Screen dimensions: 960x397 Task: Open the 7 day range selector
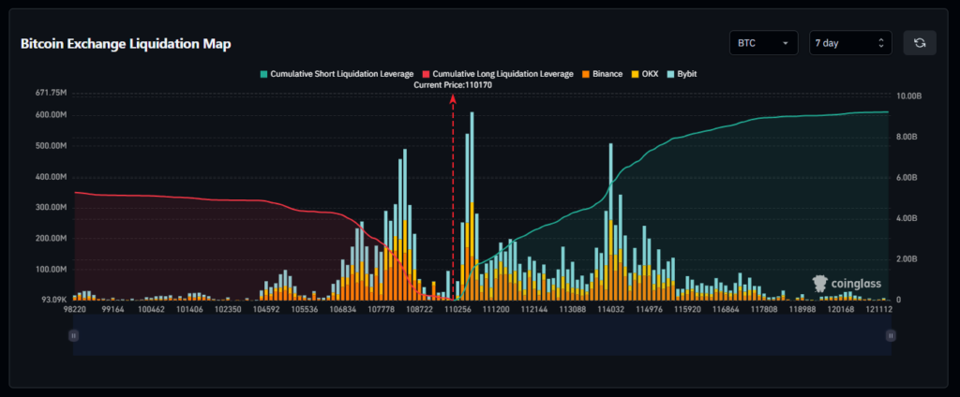pos(850,43)
